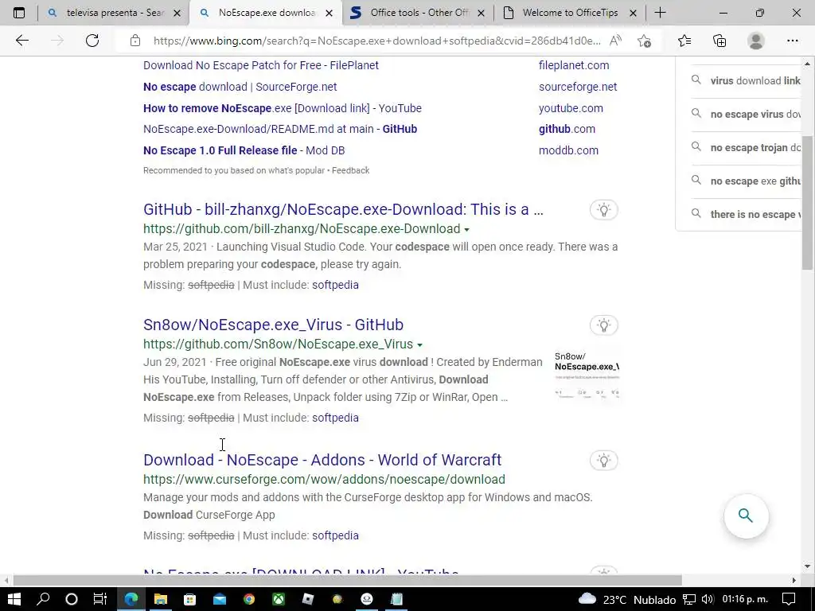815x611 pixels.
Task: Click the floating search magnifier button
Action: point(746,516)
